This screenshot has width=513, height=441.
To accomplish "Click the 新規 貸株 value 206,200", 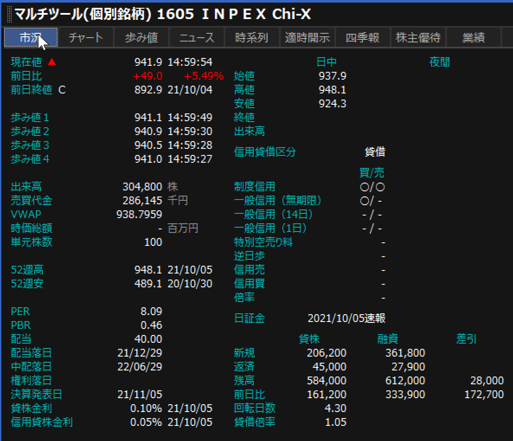I will (327, 353).
